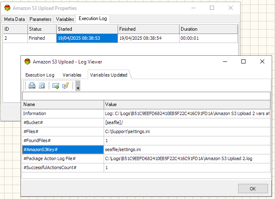Click the edit note pencil toolbar icon
Viewport: 275px width, 199px height.
pos(66,86)
